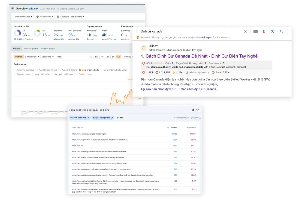The height and width of the screenshot is (200, 301).
Task: Enable the Referring domains checkbox
Action: click(x=15, y=70)
